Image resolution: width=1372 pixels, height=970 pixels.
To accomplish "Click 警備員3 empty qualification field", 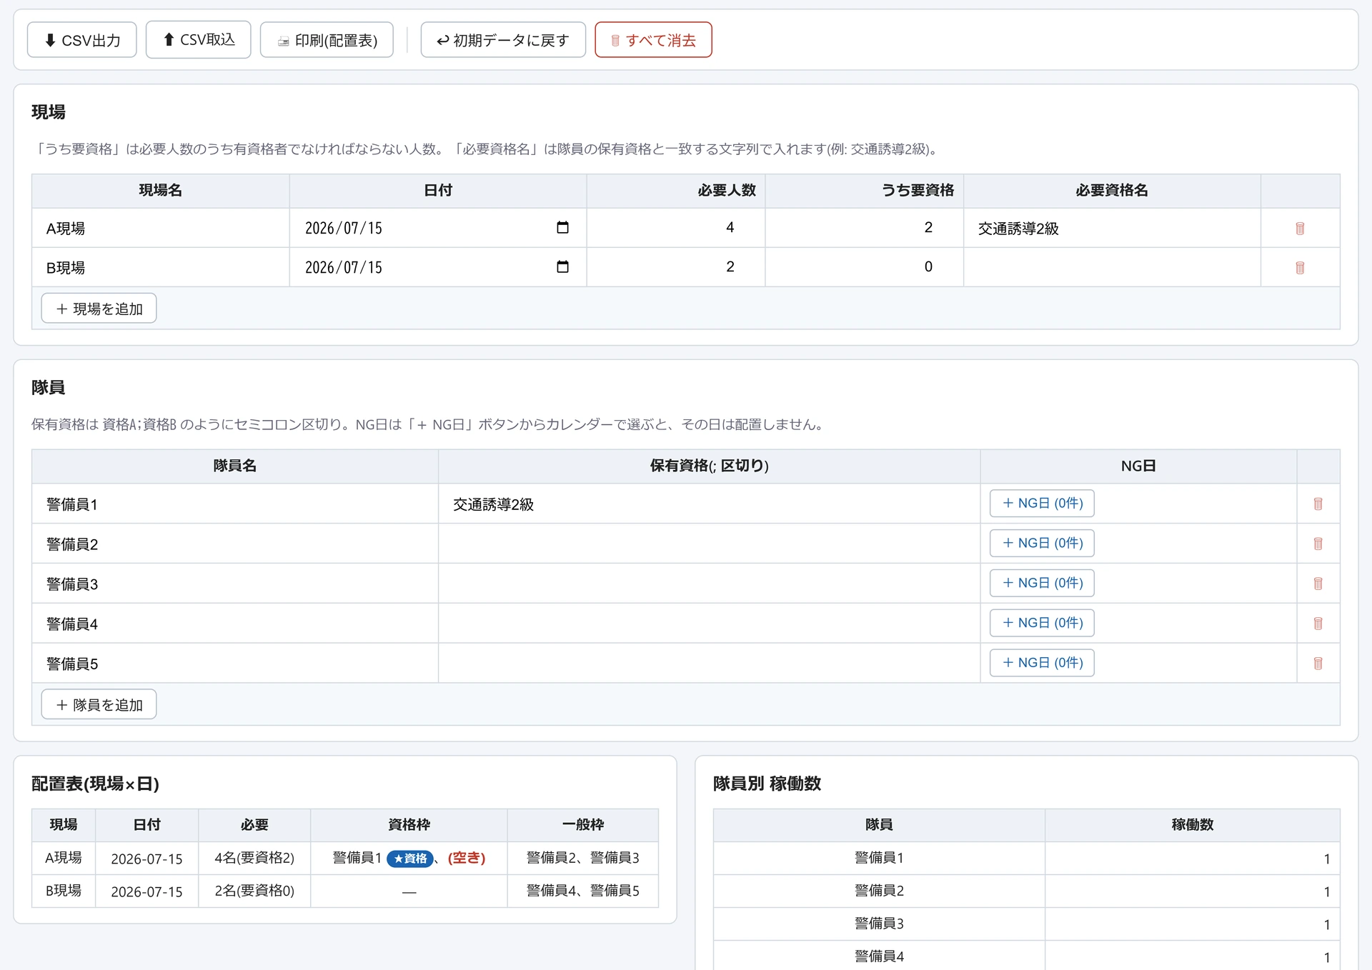I will [709, 584].
